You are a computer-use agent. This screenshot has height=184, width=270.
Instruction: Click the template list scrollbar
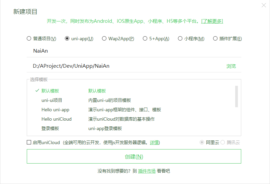pyautogui.click(x=237, y=97)
